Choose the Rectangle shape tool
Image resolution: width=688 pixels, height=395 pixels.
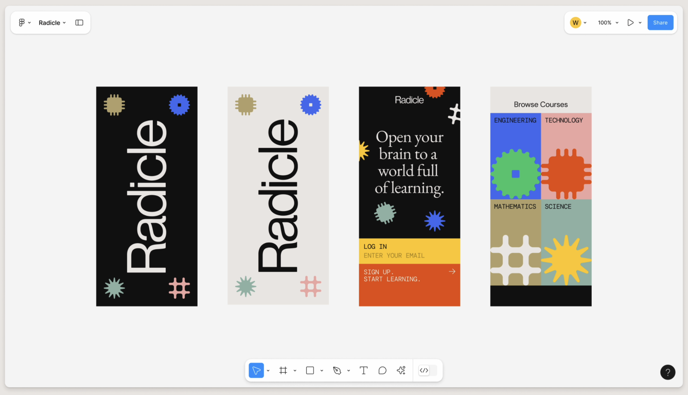pos(310,370)
